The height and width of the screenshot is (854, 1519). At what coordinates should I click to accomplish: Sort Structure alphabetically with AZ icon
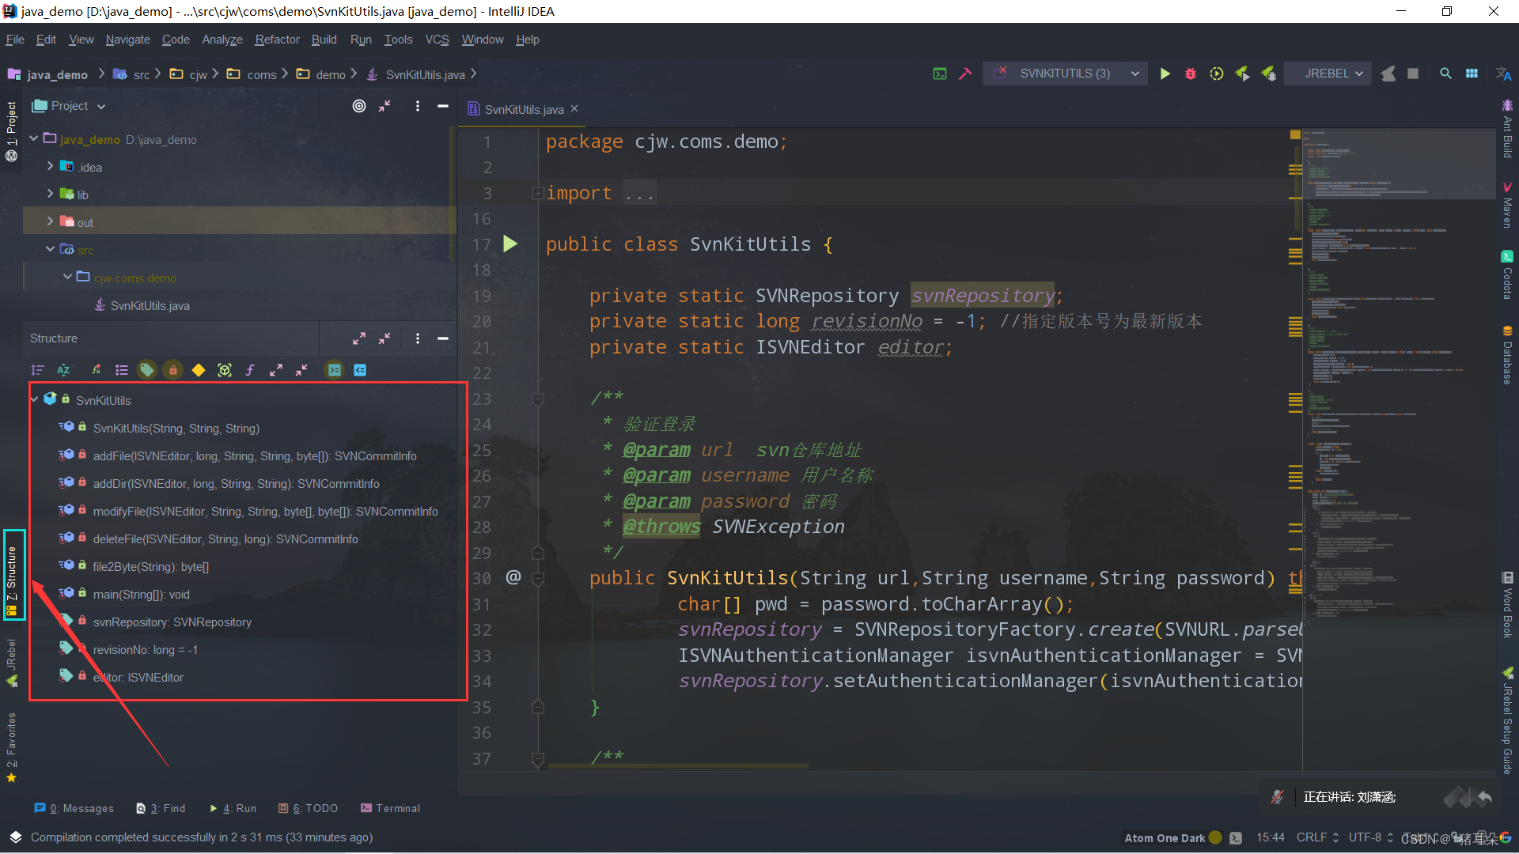pos(63,370)
